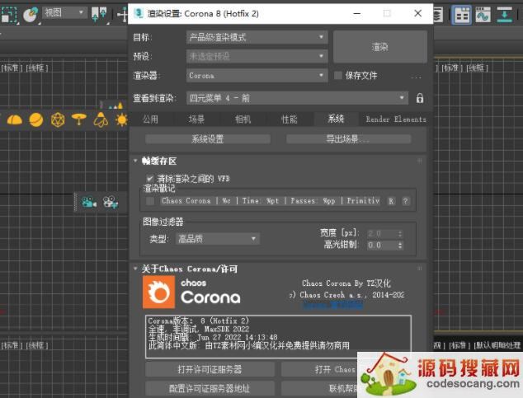This screenshot has height=398, width=523.
Task: Click the sphere-shaped Corona toolbar icon
Action: (x=35, y=119)
